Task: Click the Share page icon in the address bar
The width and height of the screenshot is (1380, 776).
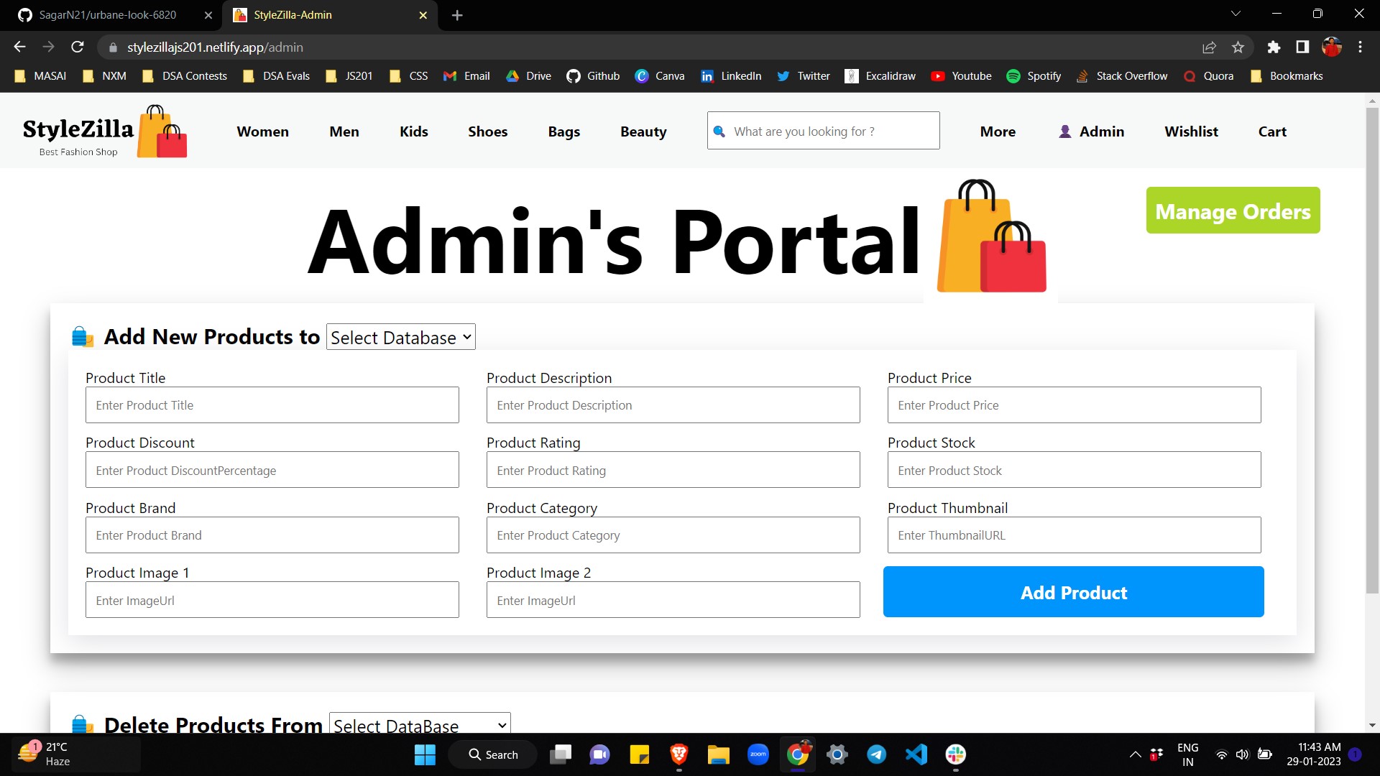Action: click(1209, 47)
